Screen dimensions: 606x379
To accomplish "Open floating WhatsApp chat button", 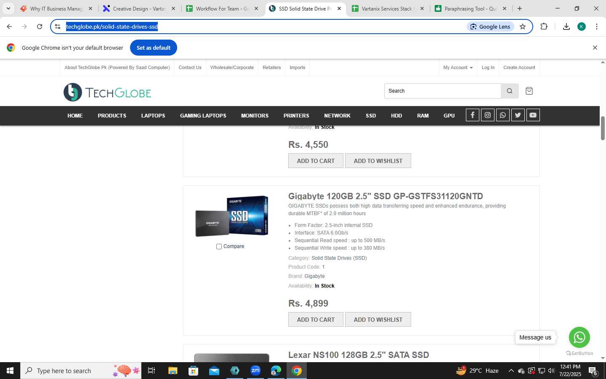I will [x=579, y=337].
